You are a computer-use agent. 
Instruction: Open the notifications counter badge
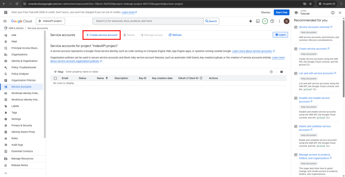pos(265,21)
